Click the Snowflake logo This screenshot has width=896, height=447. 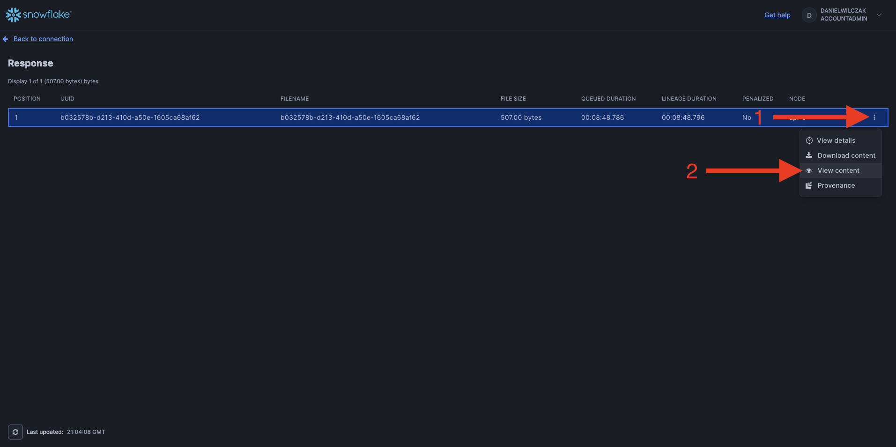[x=38, y=15]
